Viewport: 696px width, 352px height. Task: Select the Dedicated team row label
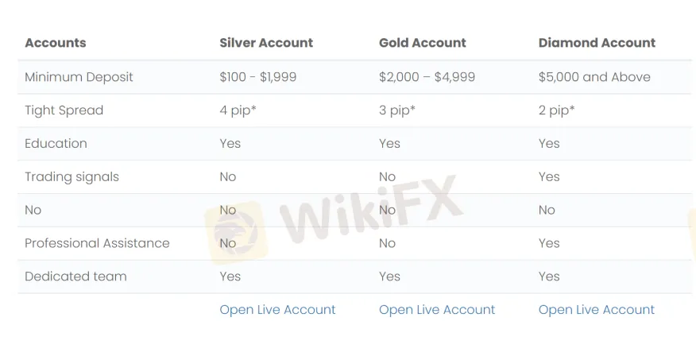coord(75,277)
